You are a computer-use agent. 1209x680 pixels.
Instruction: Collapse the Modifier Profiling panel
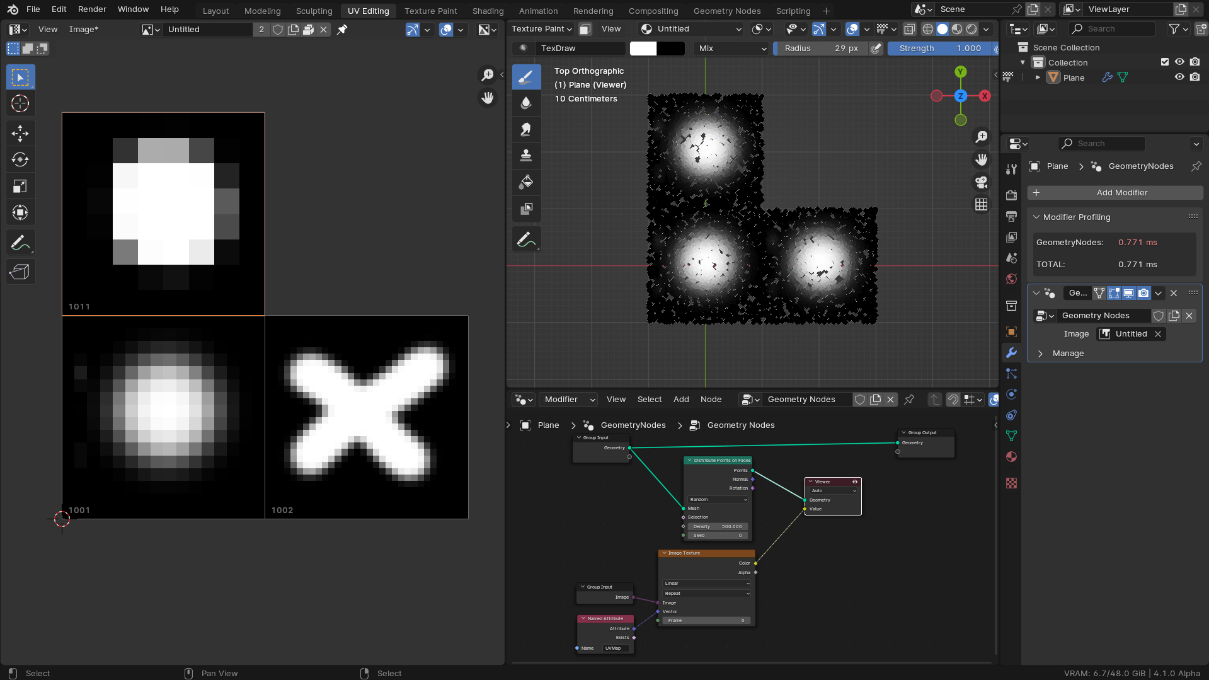click(x=1036, y=217)
